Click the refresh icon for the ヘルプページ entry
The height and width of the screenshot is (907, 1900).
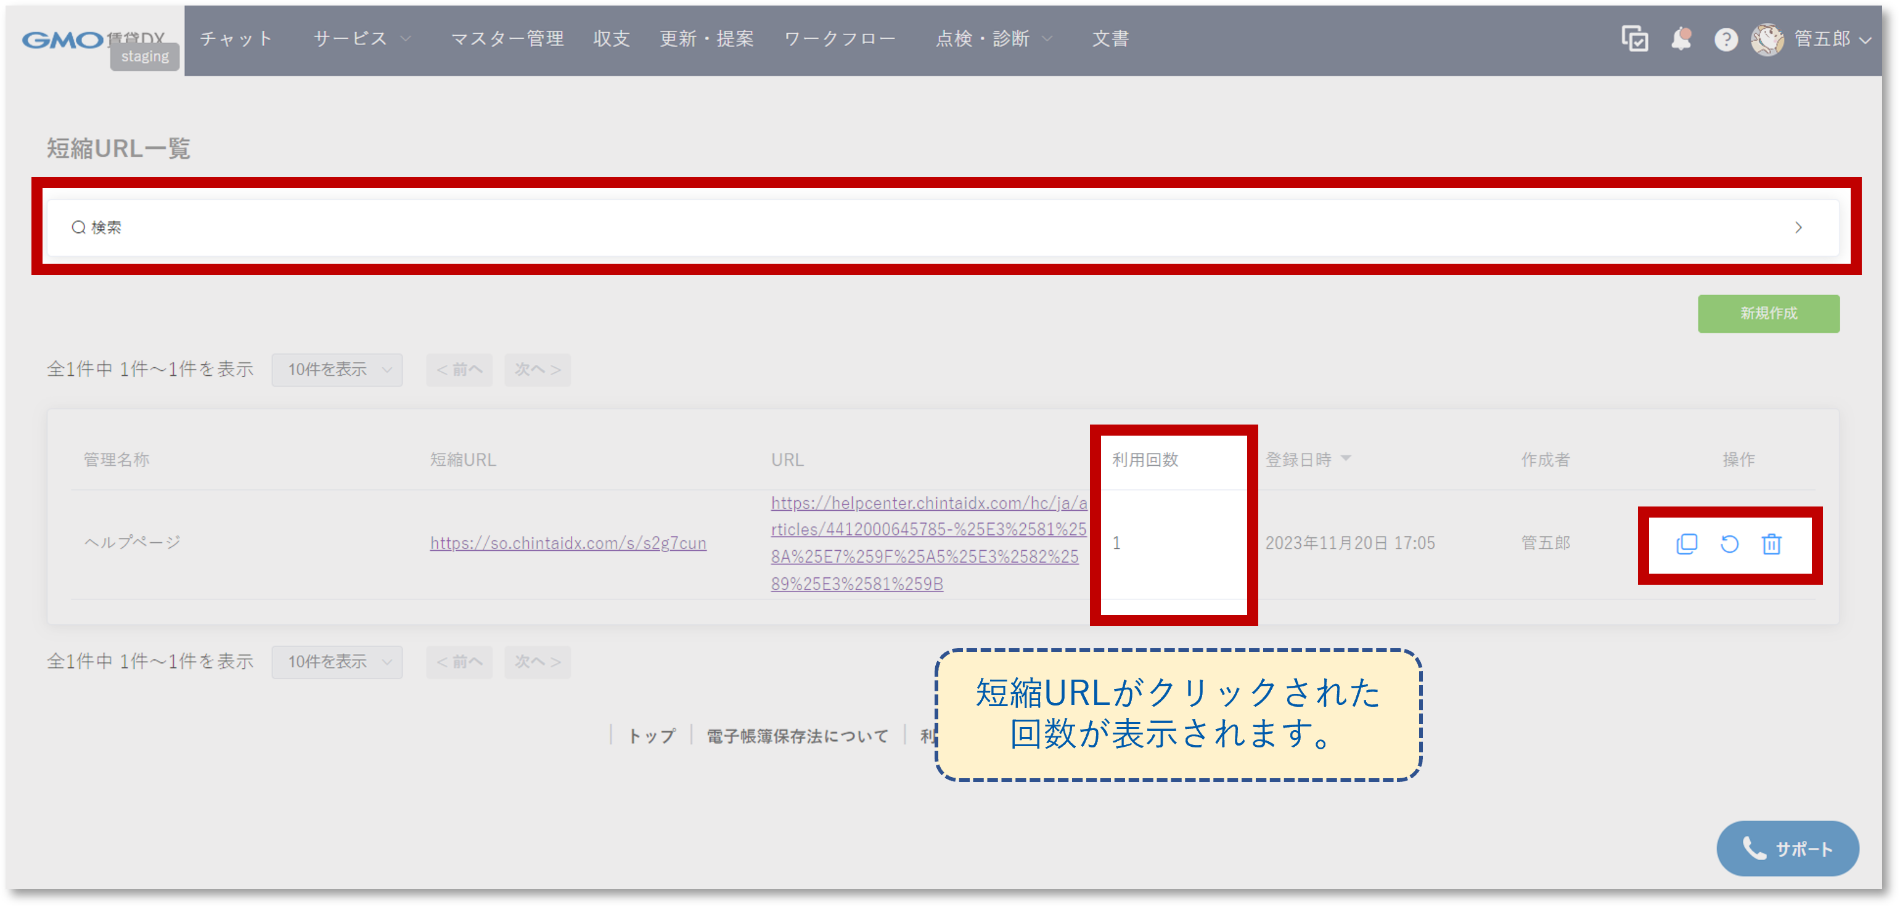(x=1730, y=545)
